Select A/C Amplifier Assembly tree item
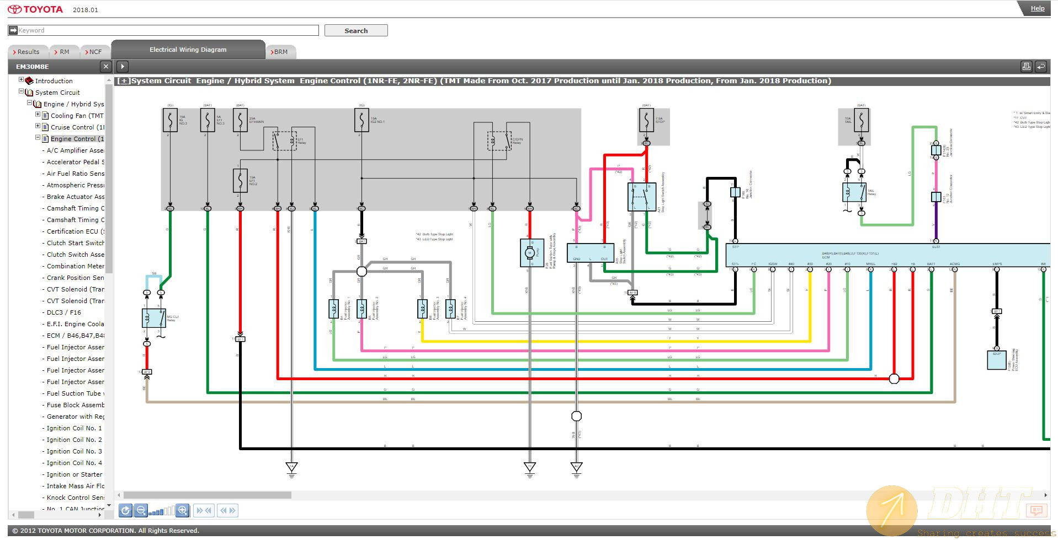Image resolution: width=1058 pixels, height=540 pixels. click(75, 150)
